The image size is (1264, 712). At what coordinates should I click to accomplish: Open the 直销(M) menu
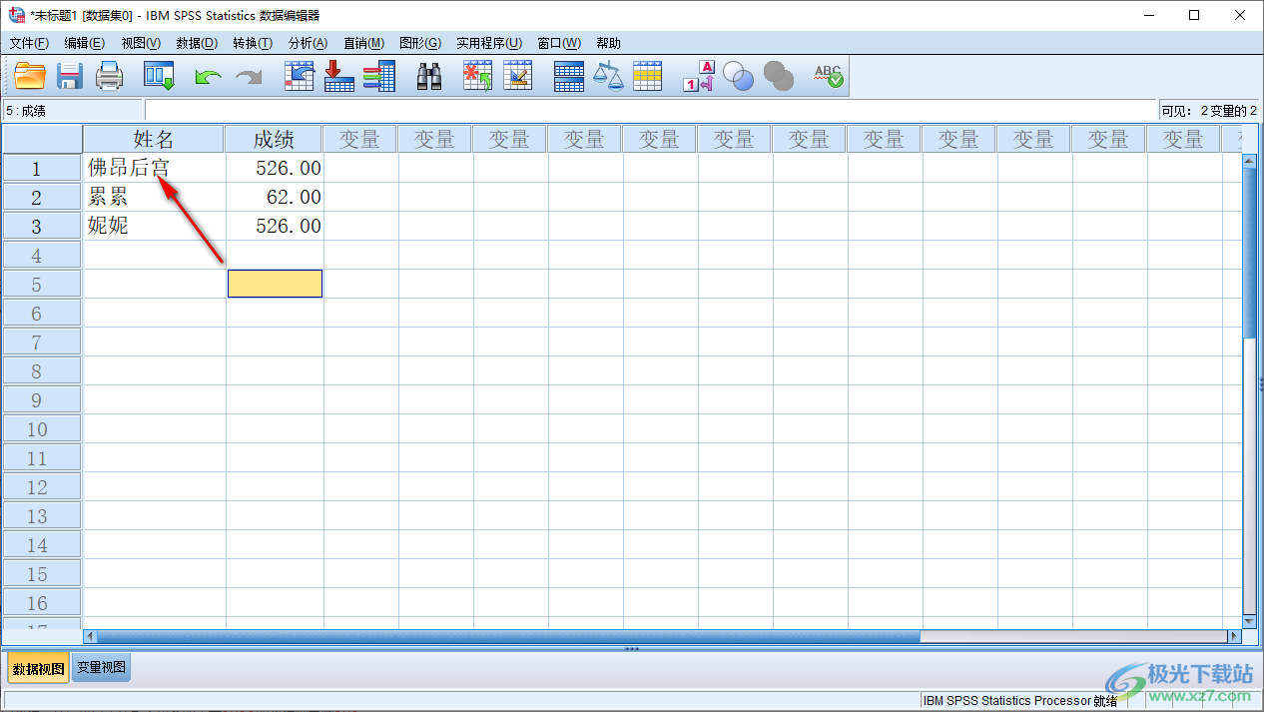click(363, 43)
